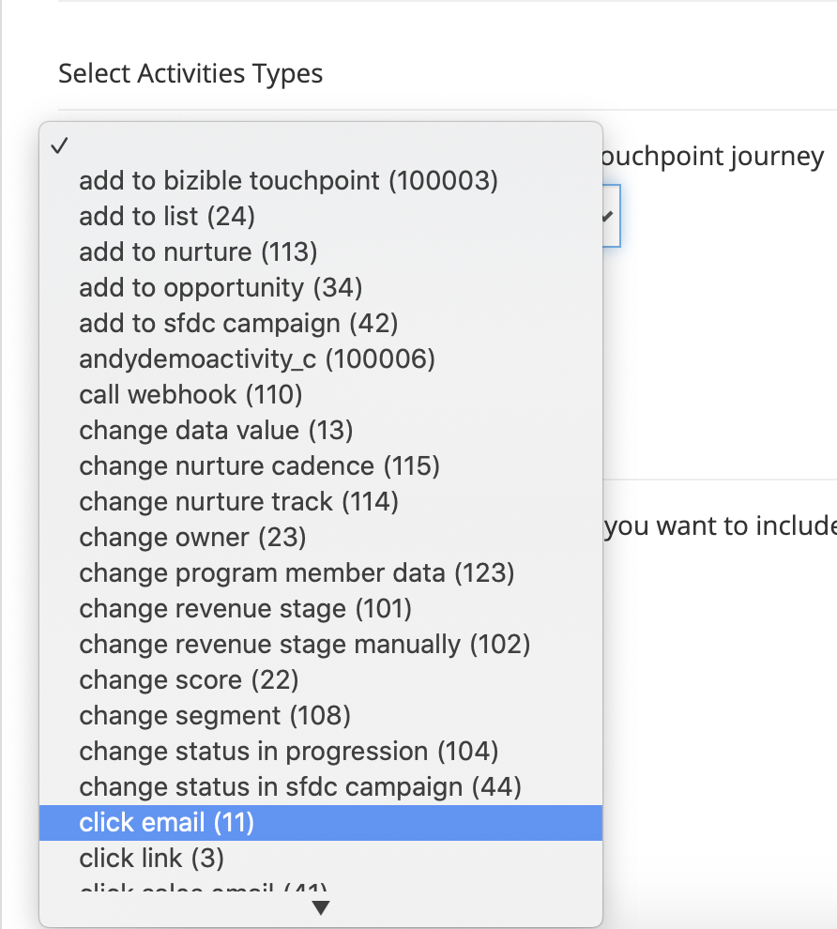Select "add to bizible touchpoint (100003)" option
Image resolution: width=837 pixels, height=929 pixels.
pyautogui.click(x=288, y=180)
